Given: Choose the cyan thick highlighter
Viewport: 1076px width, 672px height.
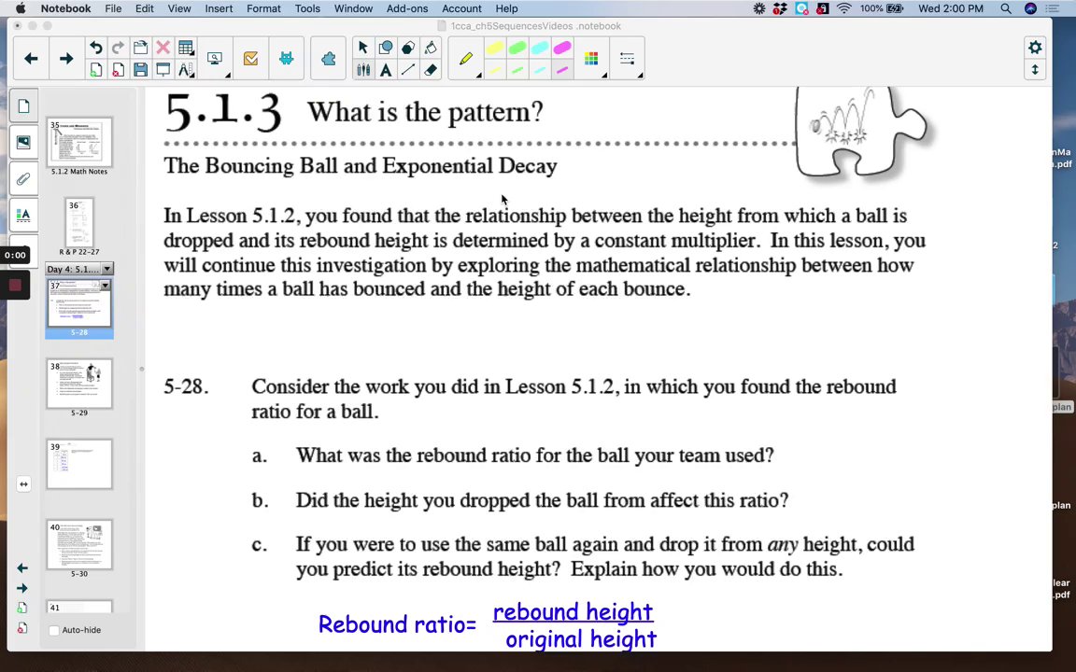Looking at the screenshot, I should click(x=540, y=48).
